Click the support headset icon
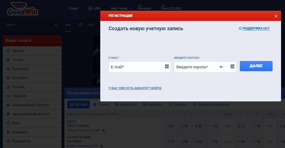This screenshot has width=285, height=148. point(240,28)
